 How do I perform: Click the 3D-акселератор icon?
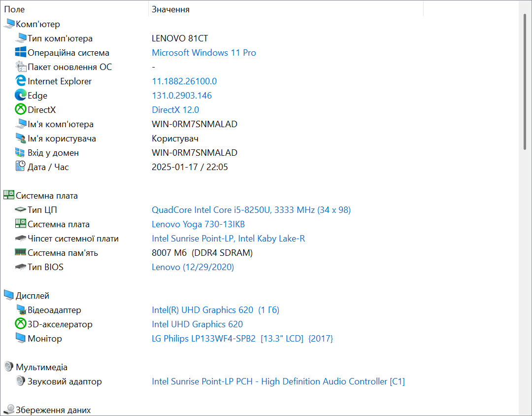[x=21, y=324]
